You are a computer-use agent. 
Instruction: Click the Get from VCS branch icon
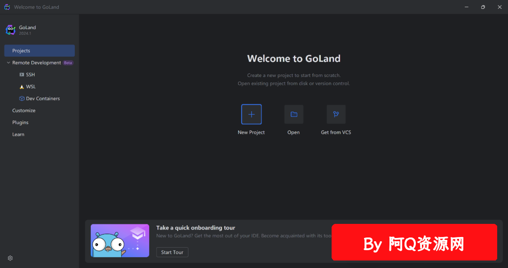(336, 114)
